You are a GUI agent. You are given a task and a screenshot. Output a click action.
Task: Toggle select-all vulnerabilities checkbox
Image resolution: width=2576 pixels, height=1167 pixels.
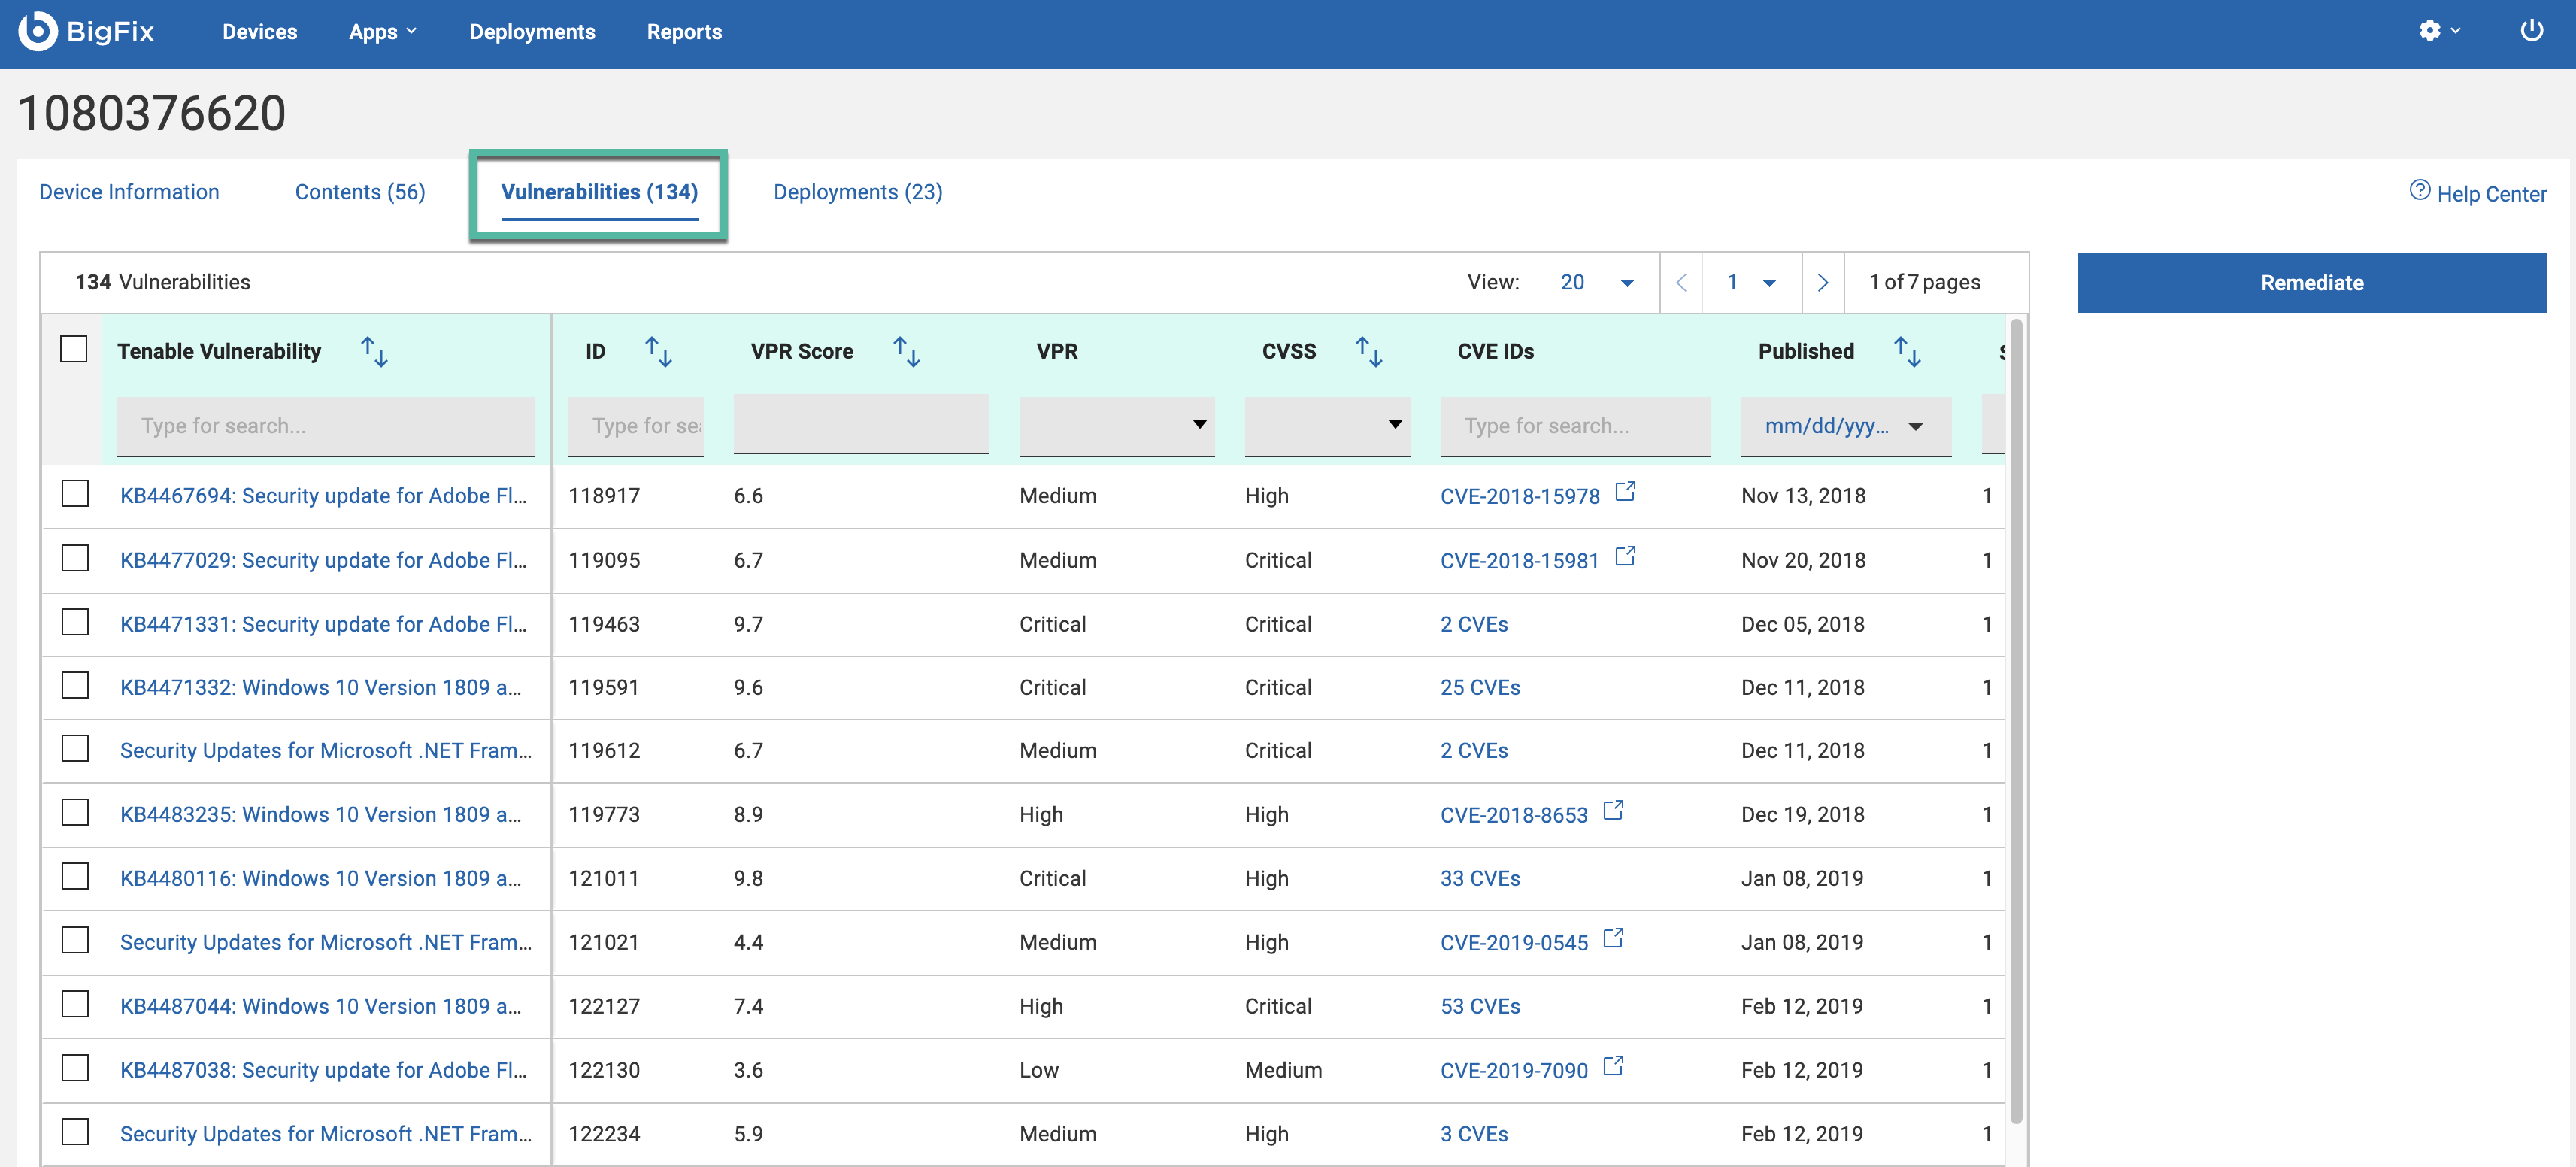coord(74,349)
